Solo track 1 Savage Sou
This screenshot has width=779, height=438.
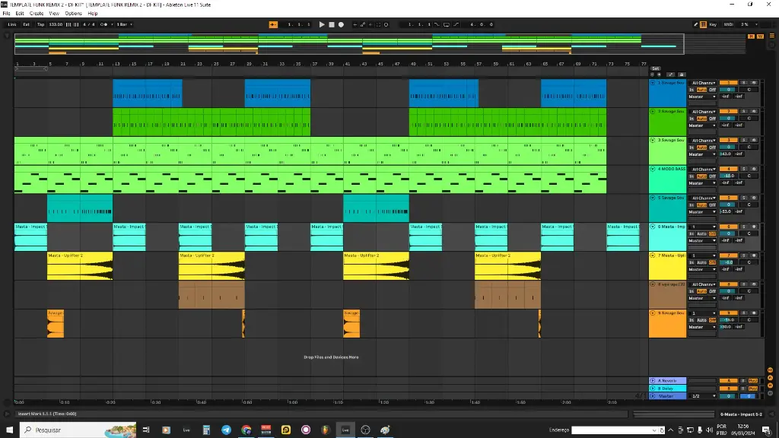click(744, 83)
